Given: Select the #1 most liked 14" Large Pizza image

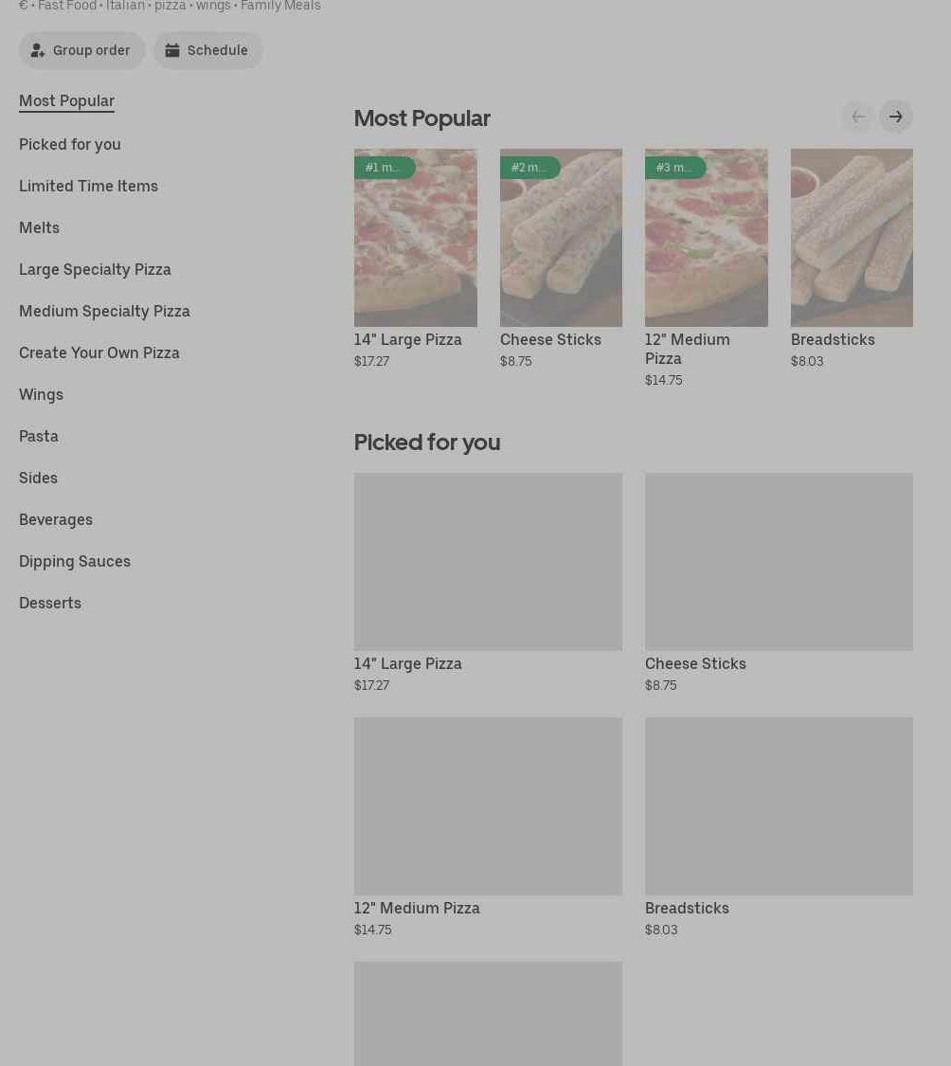Looking at the screenshot, I should click(415, 238).
